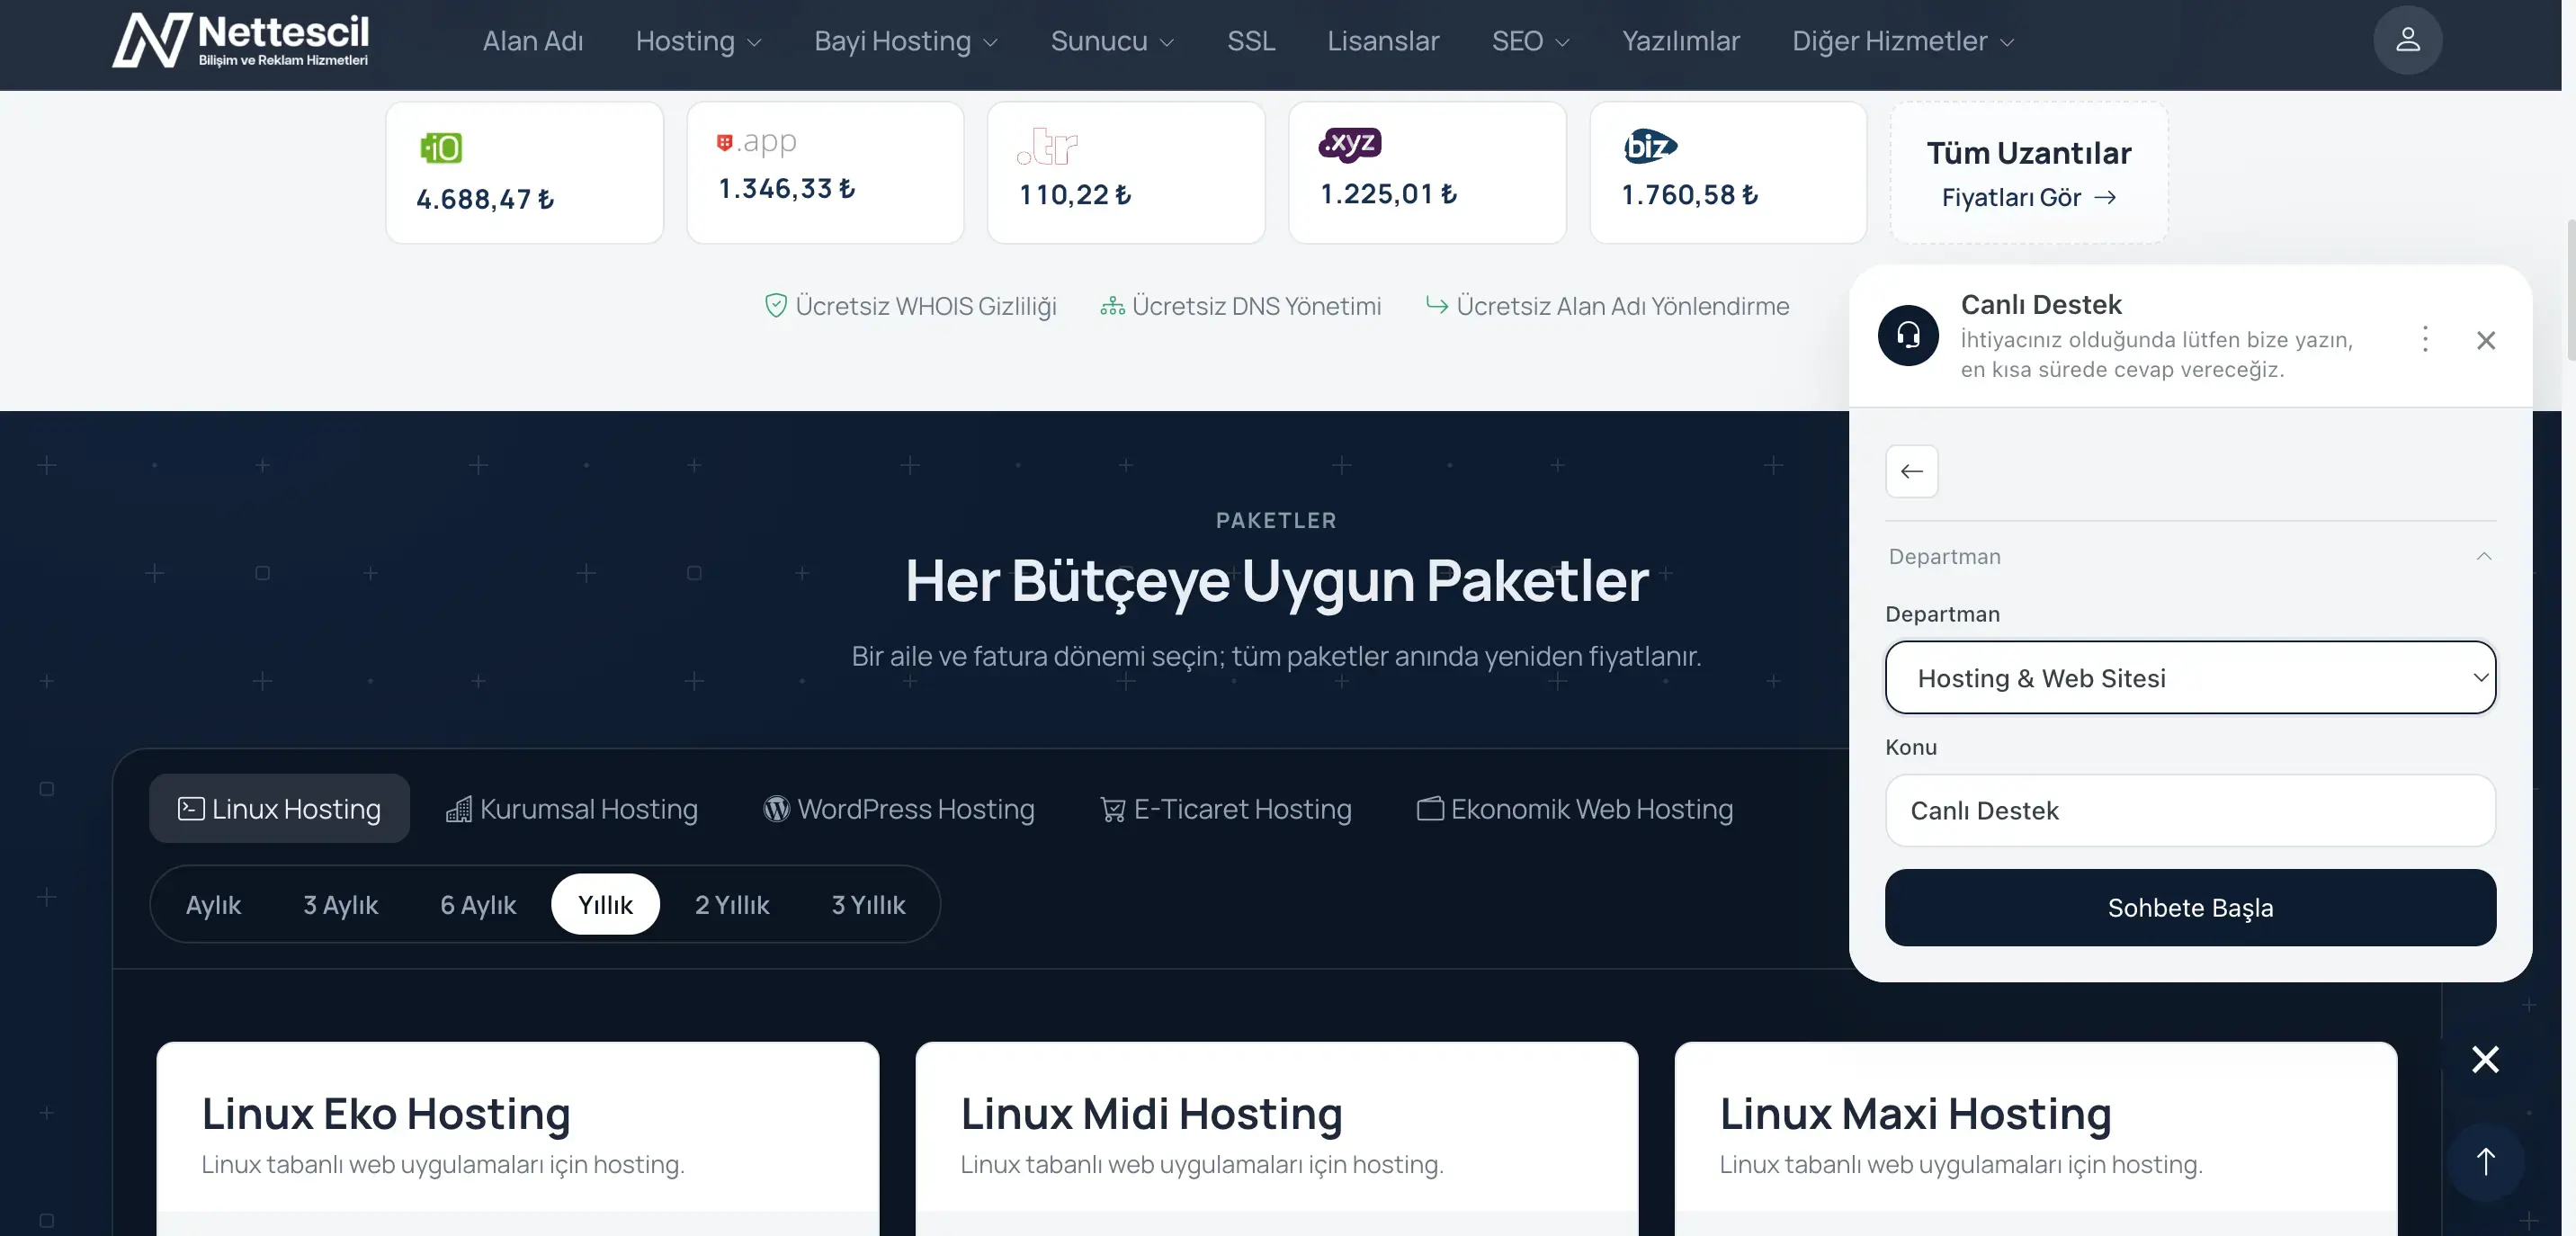The width and height of the screenshot is (2576, 1236).
Task: Open the Alan Adı menu item
Action: click(532, 41)
